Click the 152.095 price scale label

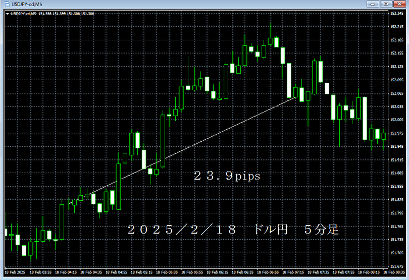(x=396, y=80)
